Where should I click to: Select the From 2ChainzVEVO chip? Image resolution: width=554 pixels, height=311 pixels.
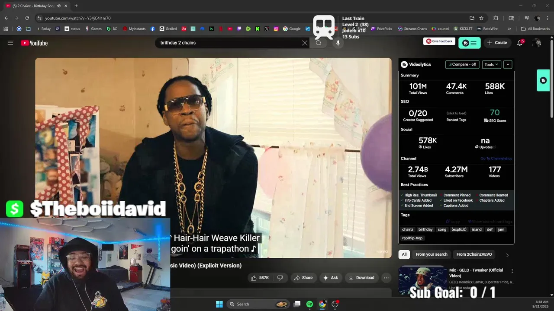(x=474, y=254)
